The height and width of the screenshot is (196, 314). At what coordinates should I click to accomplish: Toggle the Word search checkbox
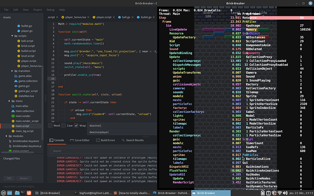click(51, 125)
